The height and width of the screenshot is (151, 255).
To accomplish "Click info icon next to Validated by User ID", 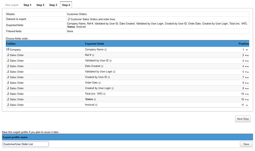I will click(110, 61).
